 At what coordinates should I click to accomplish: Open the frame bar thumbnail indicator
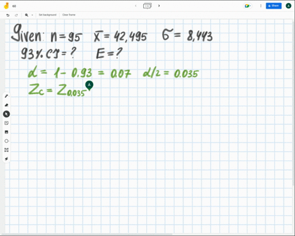tap(147, 6)
